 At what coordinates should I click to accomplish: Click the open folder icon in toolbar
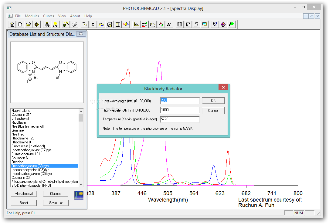pos(28,24)
